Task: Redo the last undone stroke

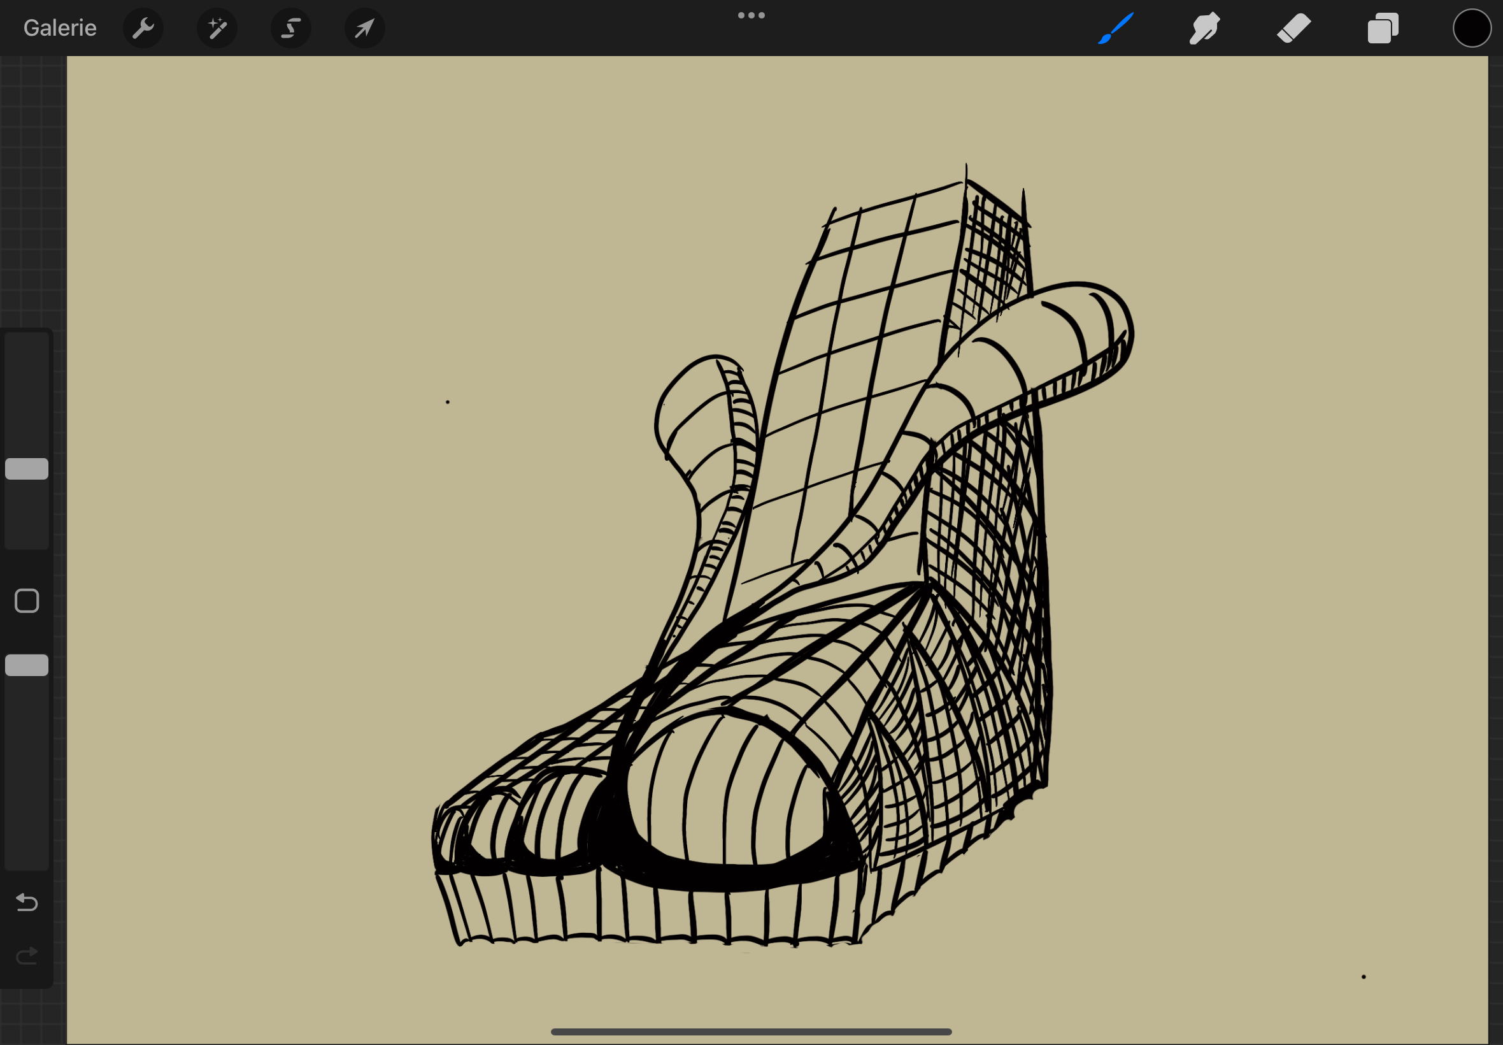Action: pos(27,956)
